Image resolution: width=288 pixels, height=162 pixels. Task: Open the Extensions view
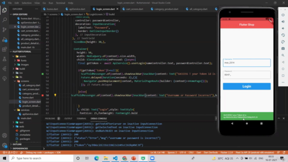click(4, 49)
